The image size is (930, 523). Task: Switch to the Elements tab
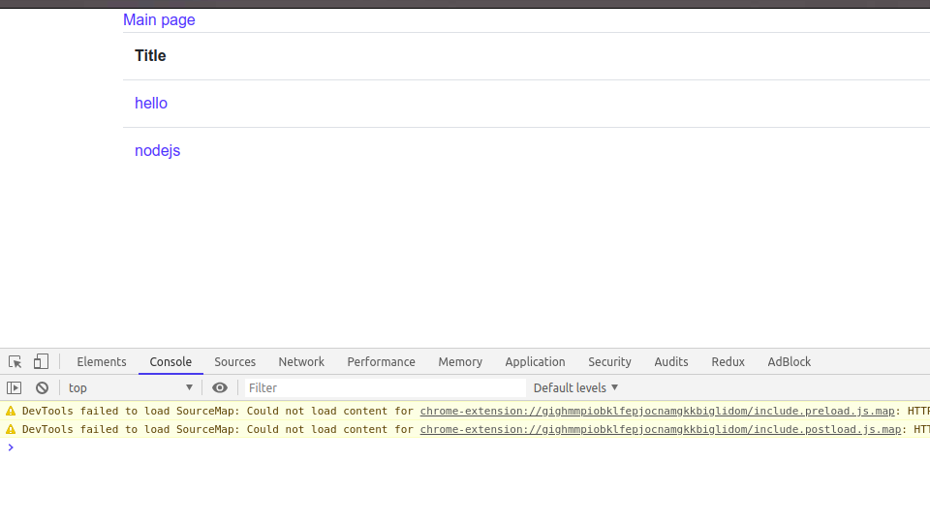102,361
